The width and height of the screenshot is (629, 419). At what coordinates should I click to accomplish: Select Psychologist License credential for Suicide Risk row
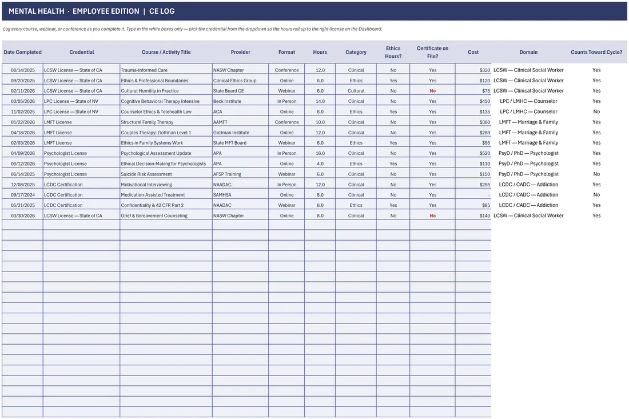[81, 174]
